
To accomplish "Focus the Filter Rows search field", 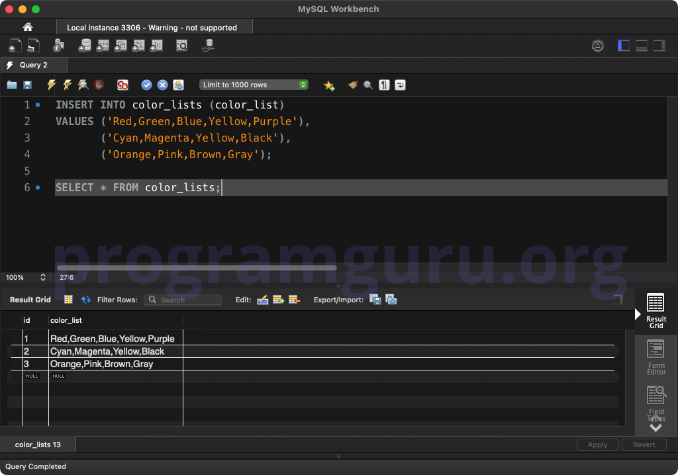I will coord(183,300).
